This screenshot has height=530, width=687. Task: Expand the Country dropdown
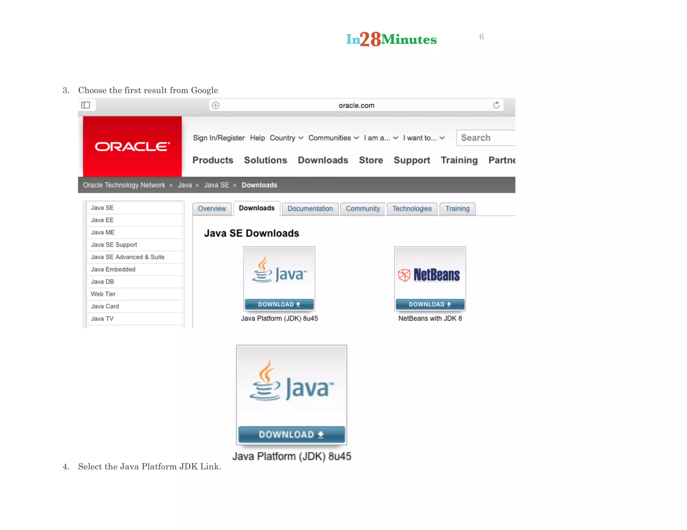click(x=286, y=138)
